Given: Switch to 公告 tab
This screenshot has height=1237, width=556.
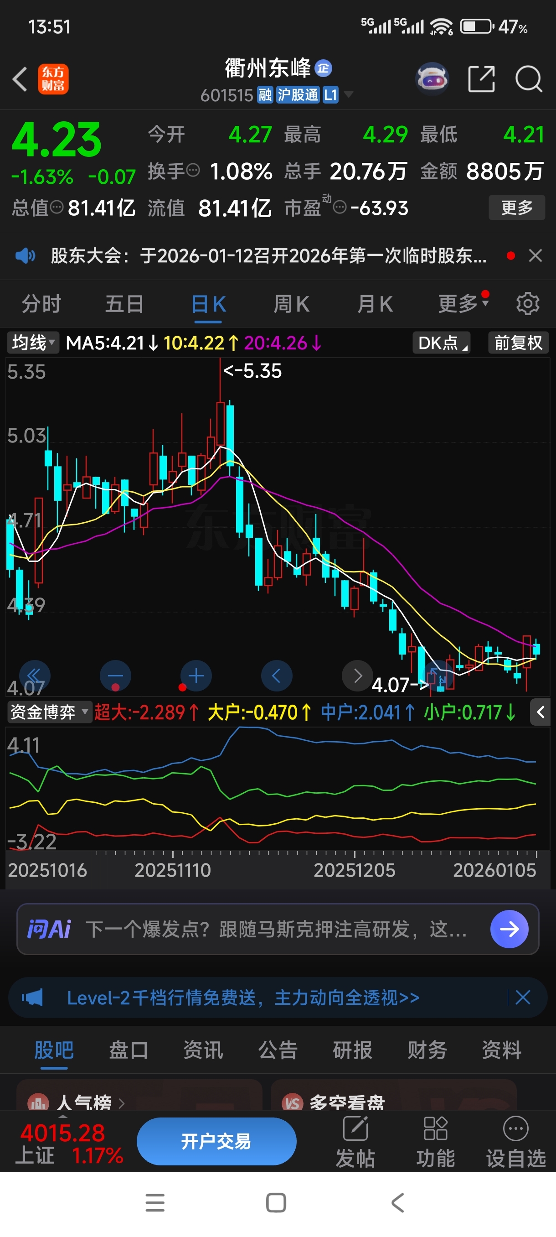Looking at the screenshot, I should [x=278, y=1050].
